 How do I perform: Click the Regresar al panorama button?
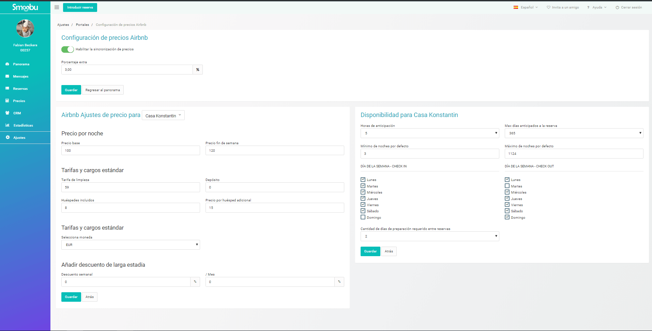click(103, 90)
